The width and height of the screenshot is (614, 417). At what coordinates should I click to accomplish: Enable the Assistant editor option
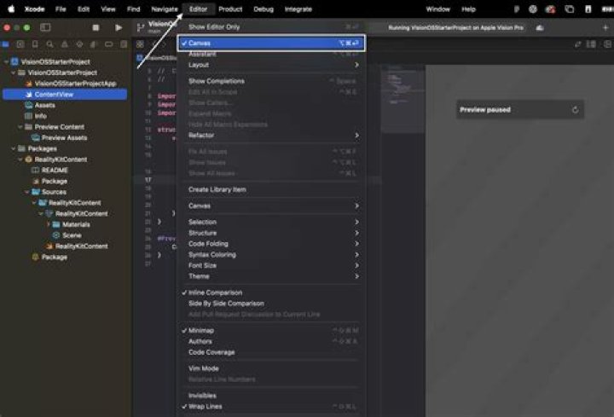271,54
